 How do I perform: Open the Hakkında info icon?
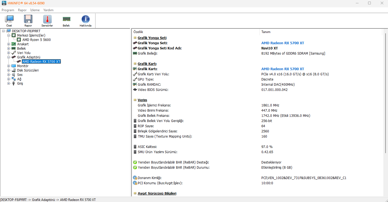[x=85, y=21]
